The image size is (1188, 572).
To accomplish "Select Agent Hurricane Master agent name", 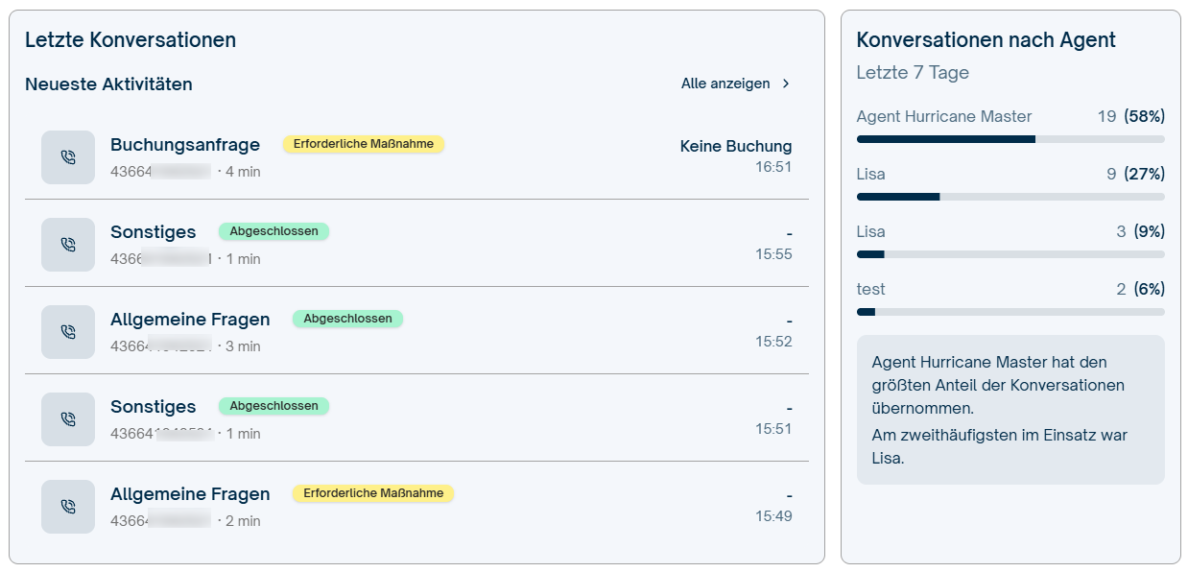I will coord(944,116).
